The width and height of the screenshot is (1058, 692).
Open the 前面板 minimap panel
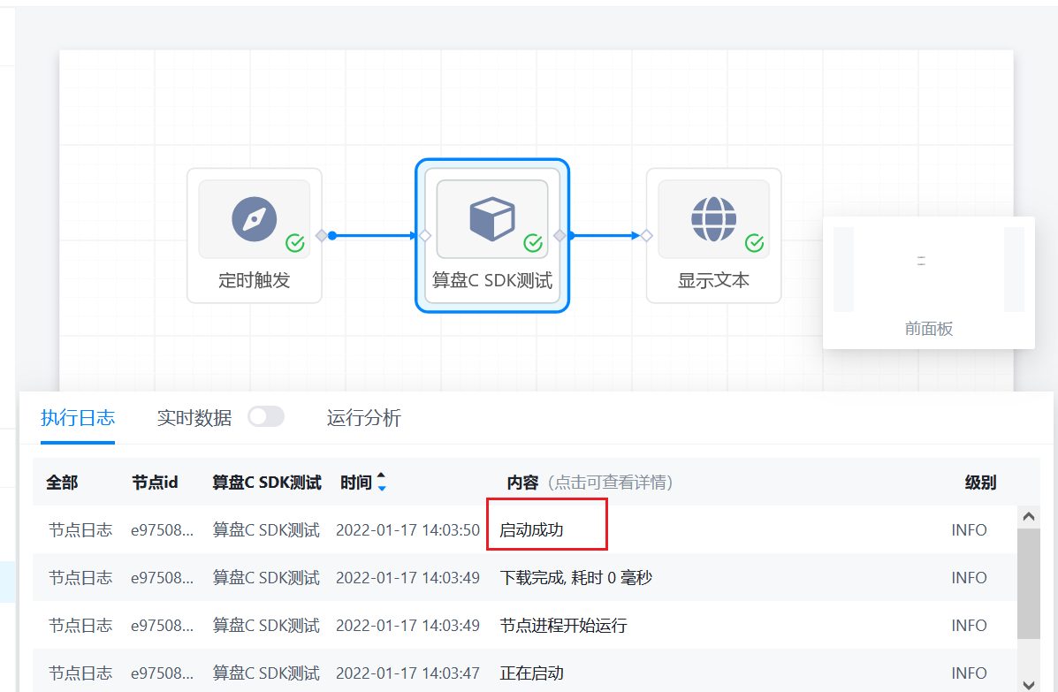pos(928,283)
